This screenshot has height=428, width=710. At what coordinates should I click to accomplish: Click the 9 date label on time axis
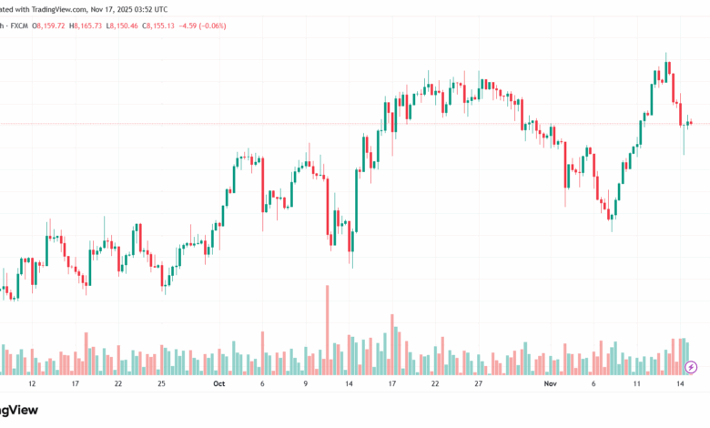pos(305,384)
